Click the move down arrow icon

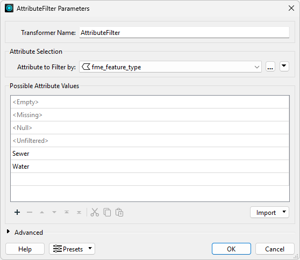pos(54,212)
